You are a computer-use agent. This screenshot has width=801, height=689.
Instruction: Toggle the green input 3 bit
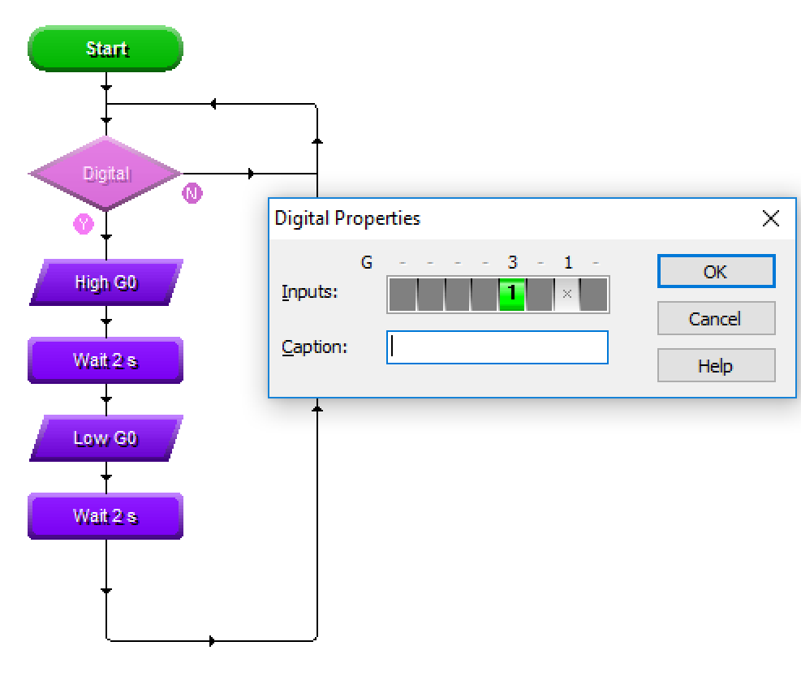pos(511,295)
